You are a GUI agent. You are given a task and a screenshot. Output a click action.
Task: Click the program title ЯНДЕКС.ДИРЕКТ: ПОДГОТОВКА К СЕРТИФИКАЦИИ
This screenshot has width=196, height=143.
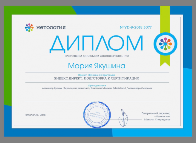click(x=97, y=78)
